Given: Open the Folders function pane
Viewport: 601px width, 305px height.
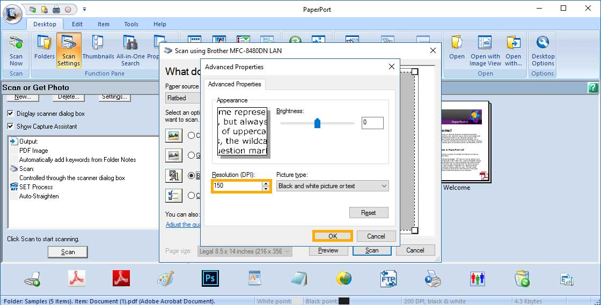Looking at the screenshot, I should coord(45,47).
